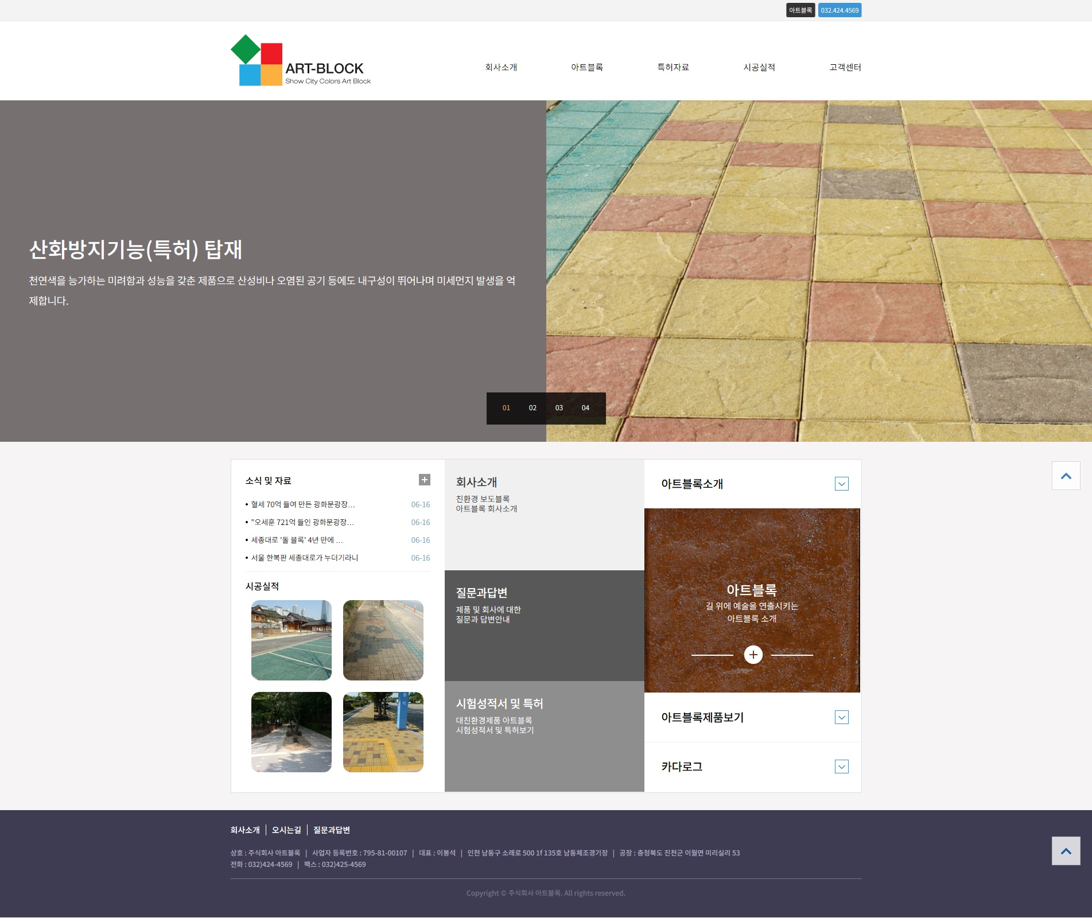Switch to slide 04 in the banner
Viewport: 1092px width, 918px height.
click(585, 408)
